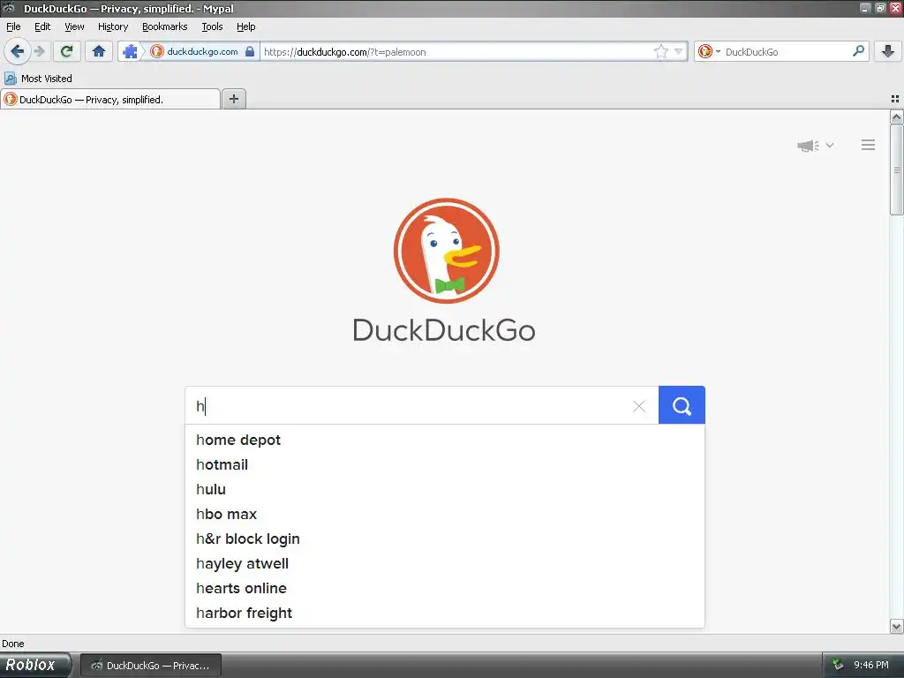Click the DuckDuckGo taskbar window button
Viewport: 904px width, 678px height.
tap(150, 666)
